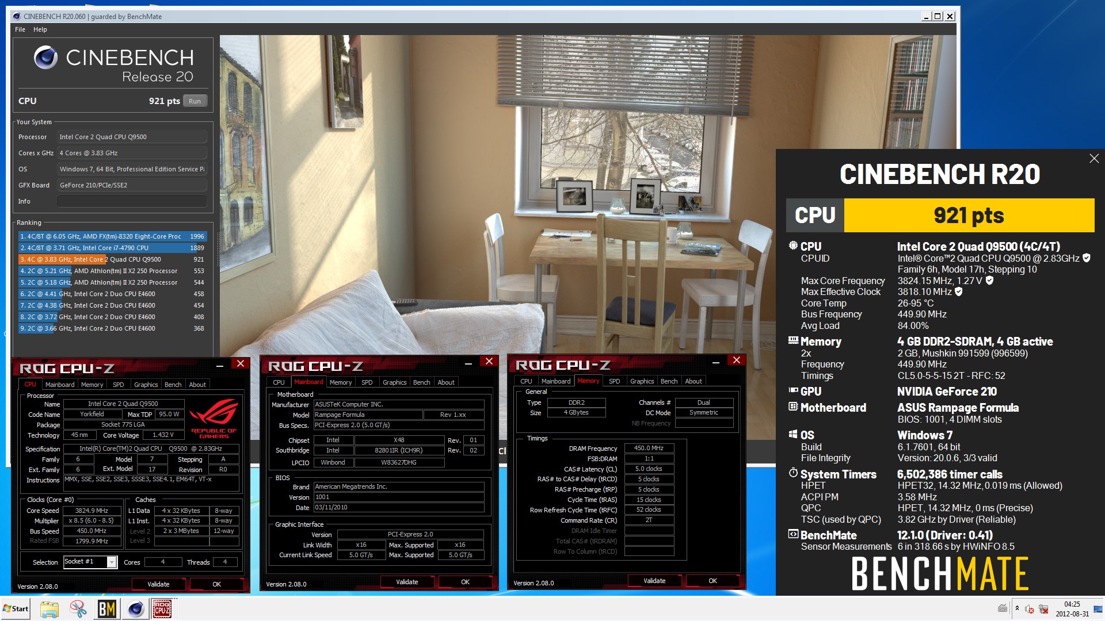
Task: Open the File menu in Cinebench
Action: [20, 29]
